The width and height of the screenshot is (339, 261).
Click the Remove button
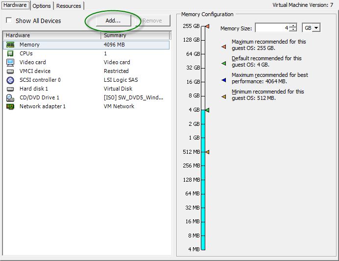(152, 21)
